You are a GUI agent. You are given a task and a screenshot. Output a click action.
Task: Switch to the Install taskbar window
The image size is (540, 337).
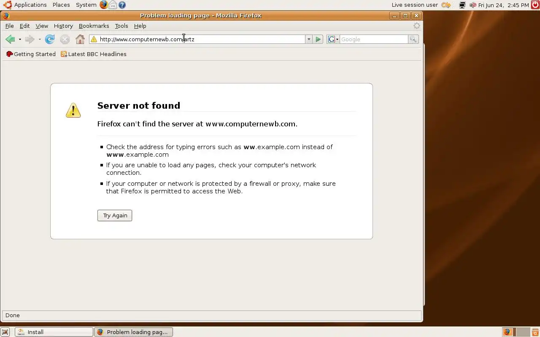click(54, 332)
